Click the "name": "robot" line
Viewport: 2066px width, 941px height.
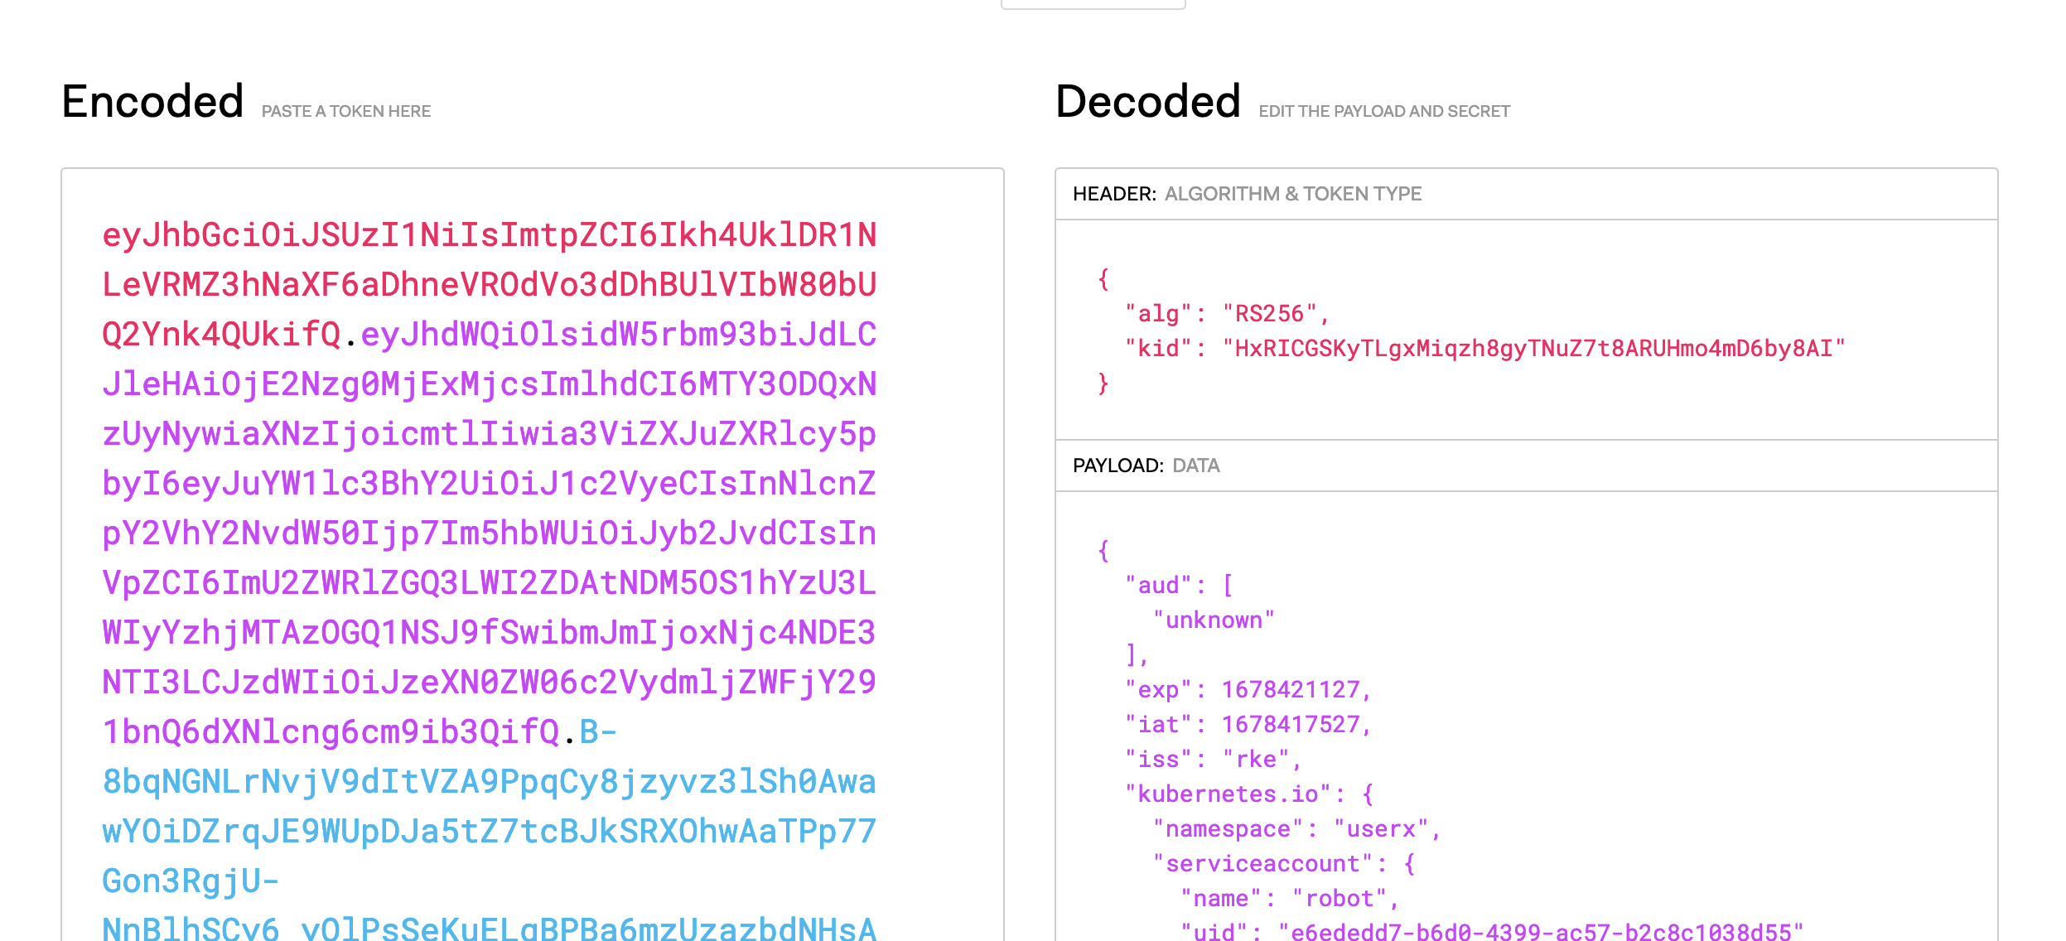(1291, 899)
